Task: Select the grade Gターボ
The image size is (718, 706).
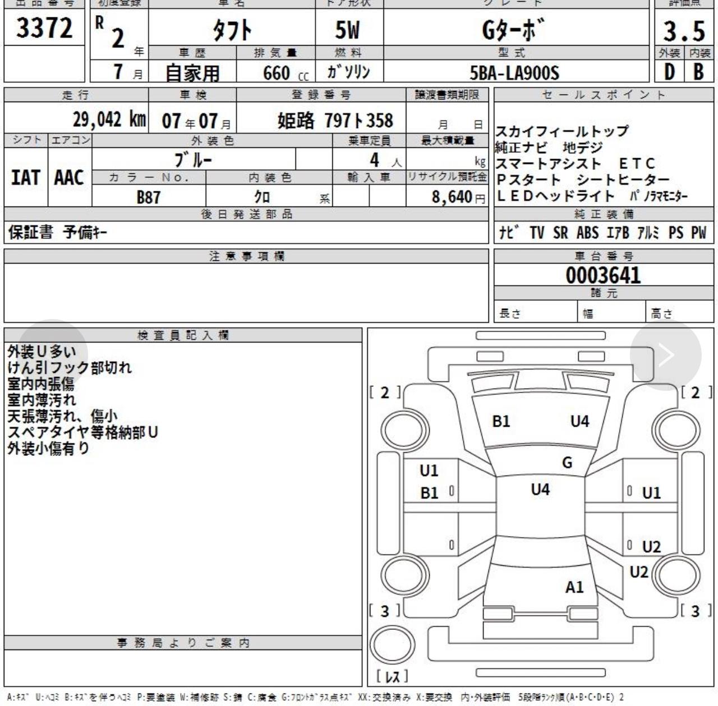Action: click(514, 29)
